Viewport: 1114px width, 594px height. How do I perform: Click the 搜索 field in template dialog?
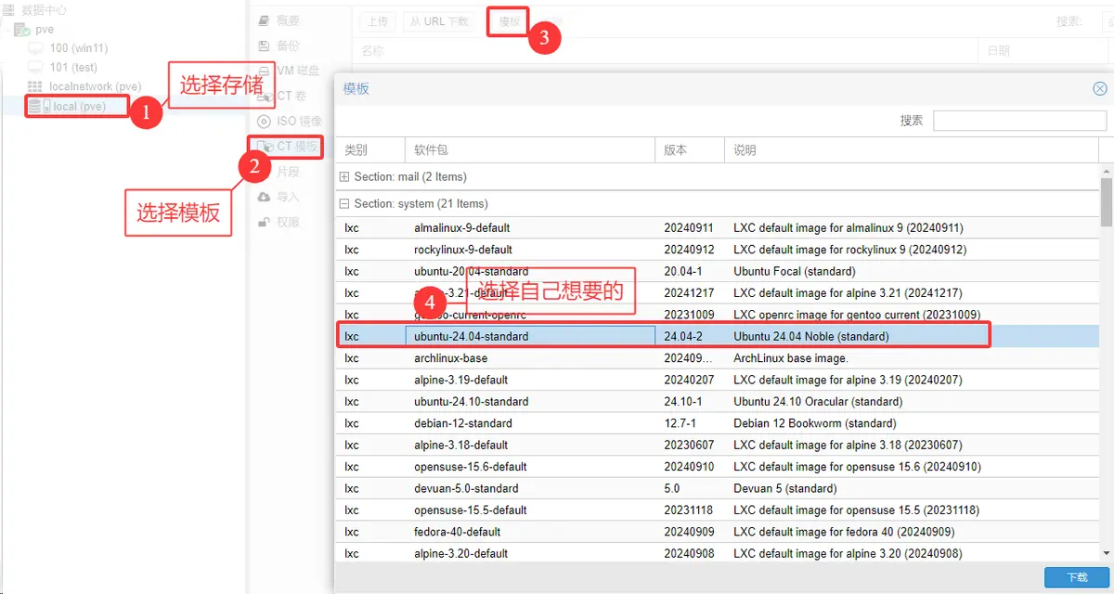(1019, 121)
